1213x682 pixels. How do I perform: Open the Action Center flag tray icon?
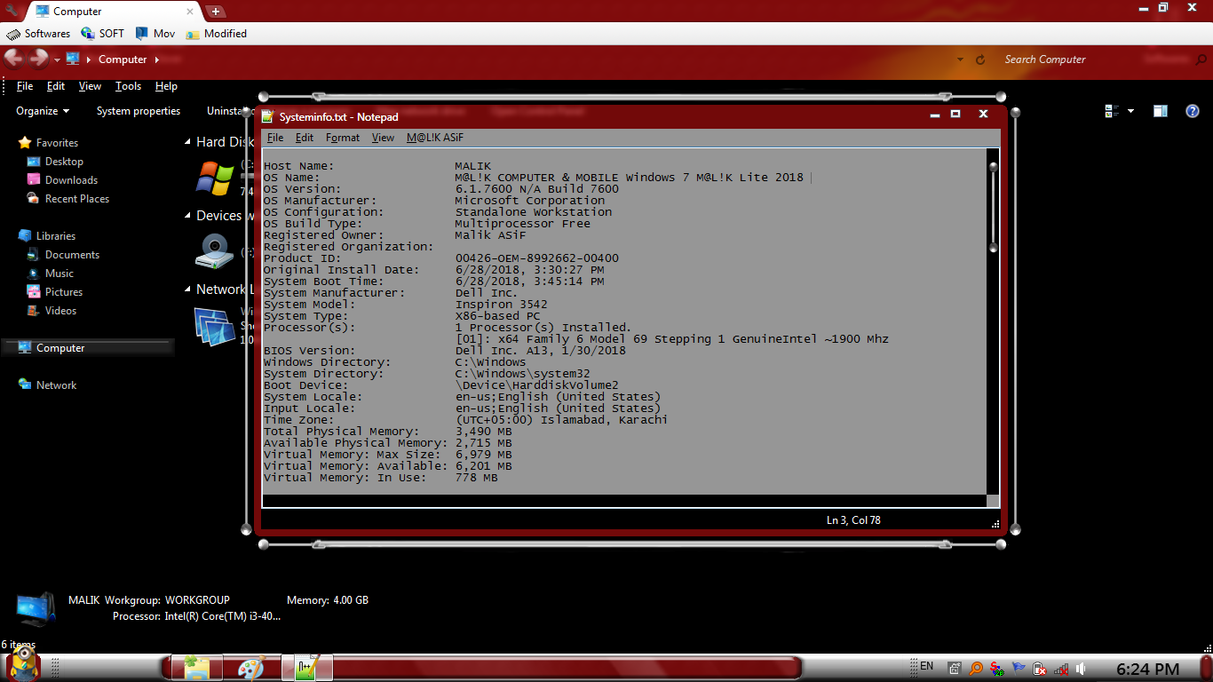pos(1019,669)
